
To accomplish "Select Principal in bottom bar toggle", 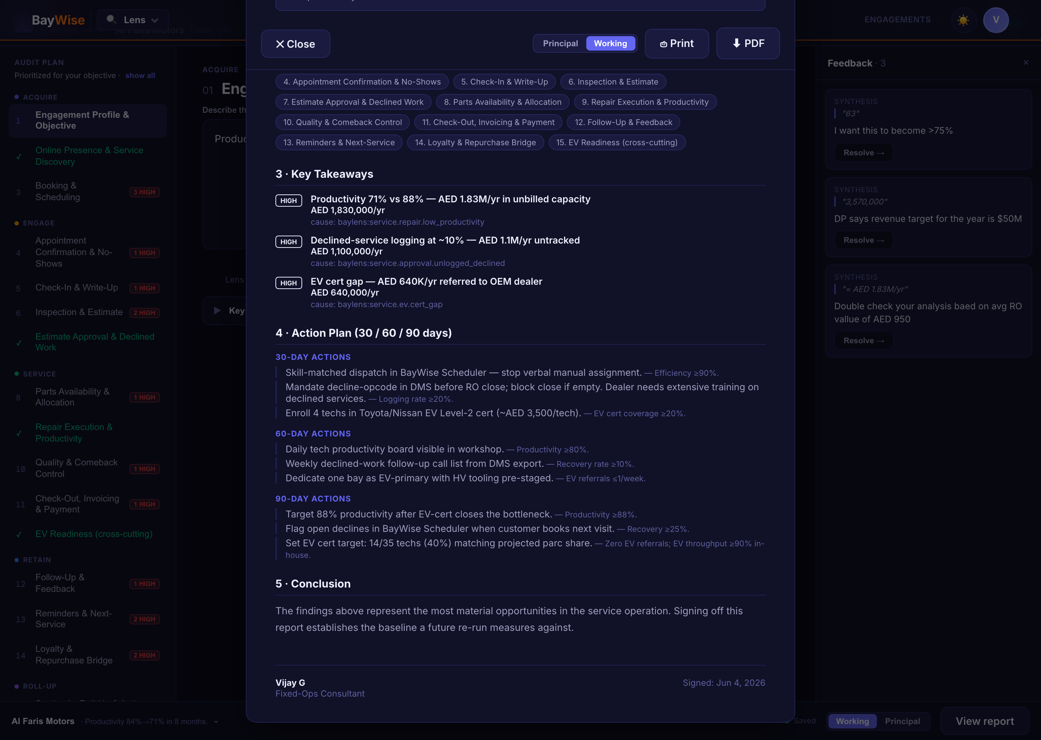I will click(x=902, y=721).
